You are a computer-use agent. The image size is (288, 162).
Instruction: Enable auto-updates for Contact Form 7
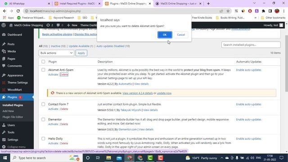point(248,104)
